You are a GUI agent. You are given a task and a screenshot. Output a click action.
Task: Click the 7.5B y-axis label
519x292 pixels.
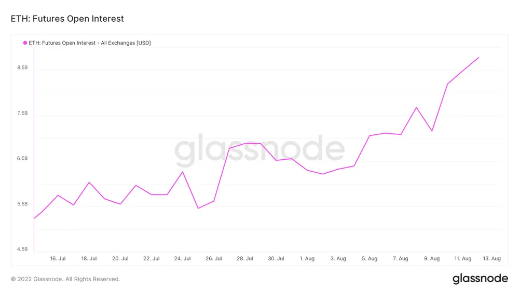(22, 113)
